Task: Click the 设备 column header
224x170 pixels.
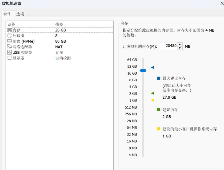Action: pos(30,24)
